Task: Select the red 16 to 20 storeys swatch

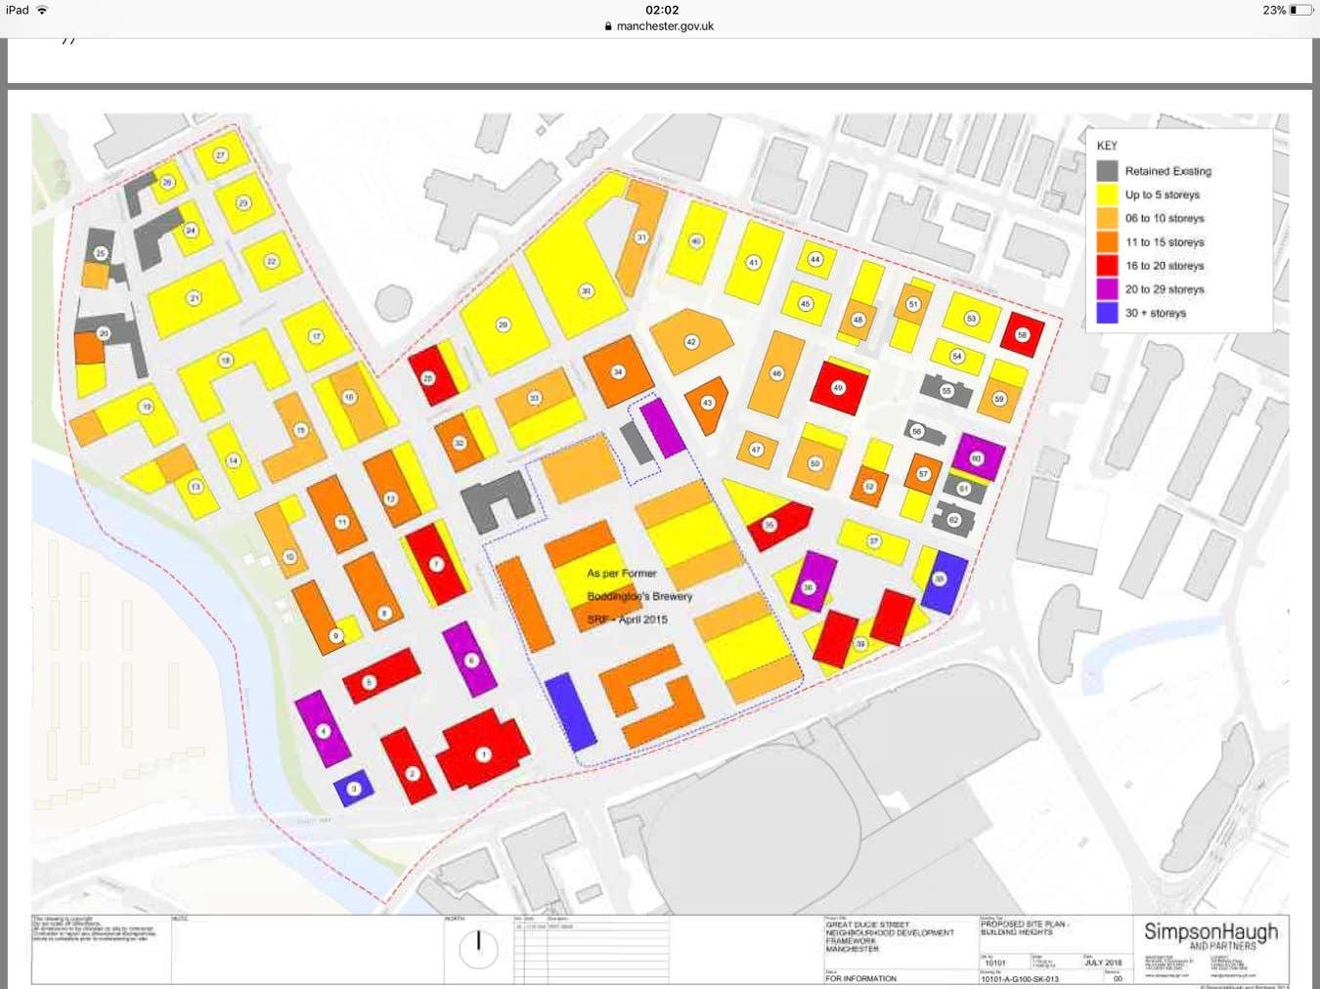Action: (1107, 266)
